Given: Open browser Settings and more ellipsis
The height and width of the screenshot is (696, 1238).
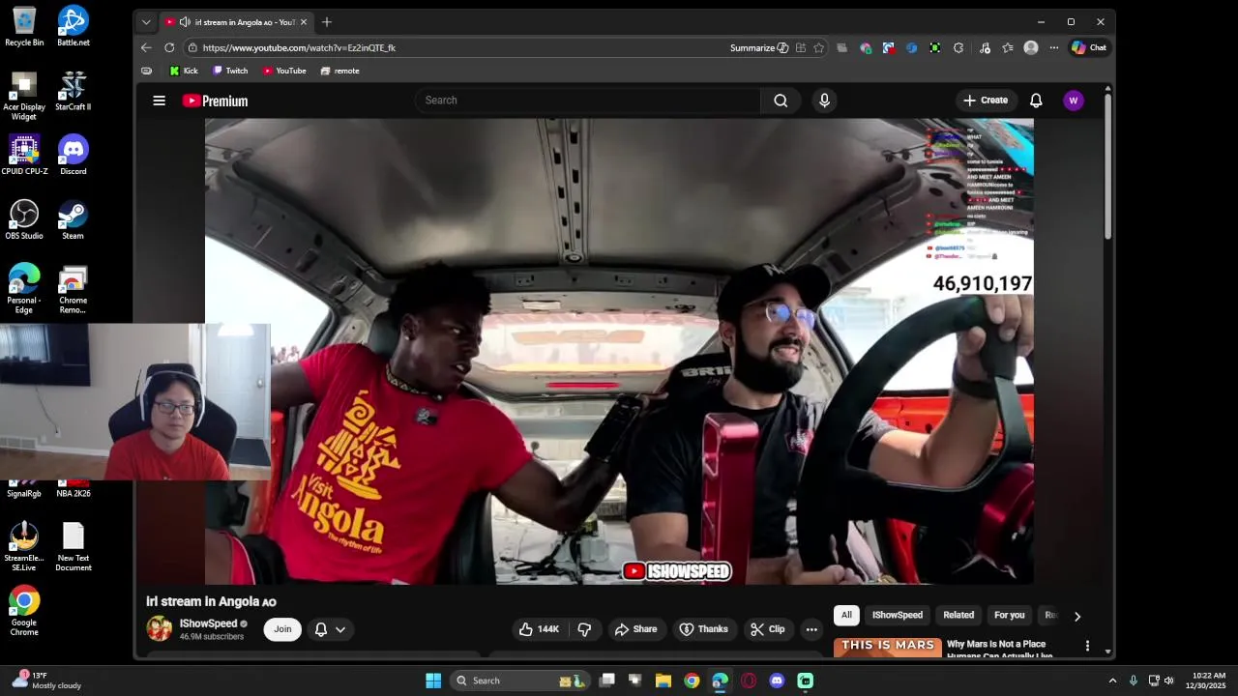Looking at the screenshot, I should tap(1054, 47).
